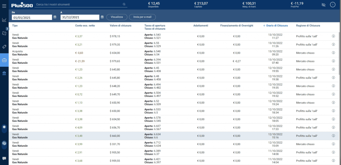Click the Visualizza button
Image resolution: width=341 pixels, height=165 pixels.
117,17
